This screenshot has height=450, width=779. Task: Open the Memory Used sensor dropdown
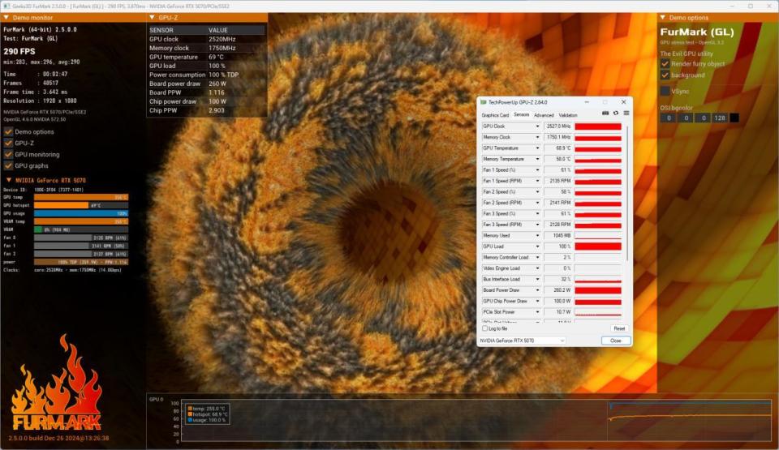click(x=537, y=235)
